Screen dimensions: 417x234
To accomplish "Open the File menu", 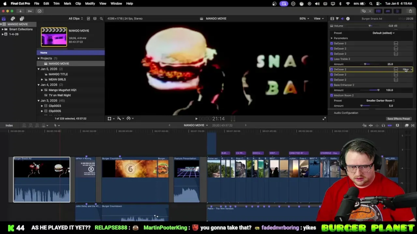I will point(36,4).
